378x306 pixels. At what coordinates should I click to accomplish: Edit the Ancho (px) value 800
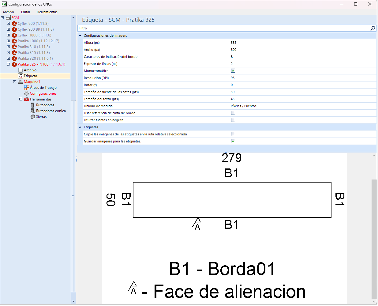pyautogui.click(x=303, y=50)
